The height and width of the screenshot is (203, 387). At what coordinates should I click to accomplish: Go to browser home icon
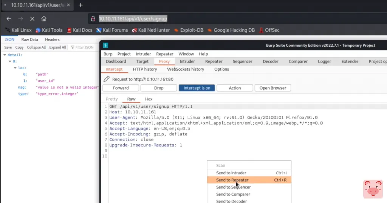click(x=44, y=18)
